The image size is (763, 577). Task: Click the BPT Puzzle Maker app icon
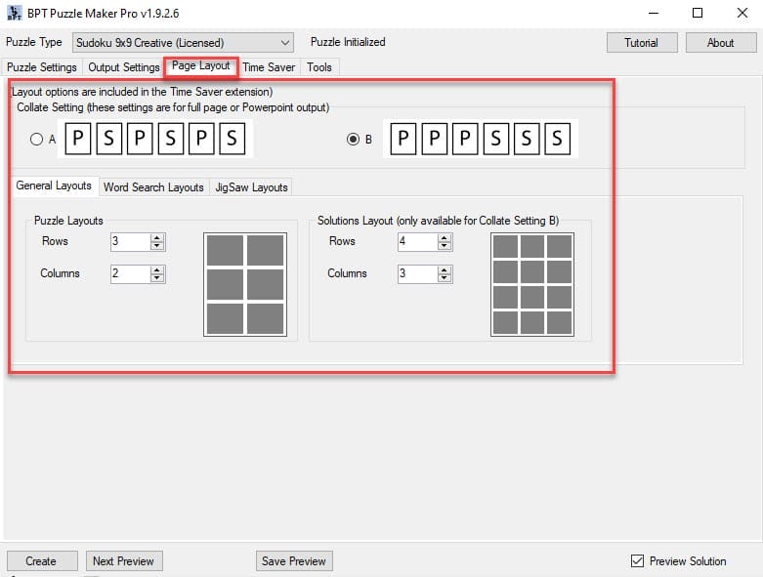point(14,14)
